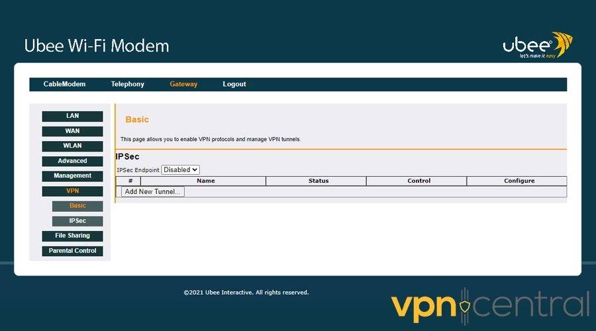The height and width of the screenshot is (331, 596).
Task: Open the File Sharing section
Action: pos(72,236)
